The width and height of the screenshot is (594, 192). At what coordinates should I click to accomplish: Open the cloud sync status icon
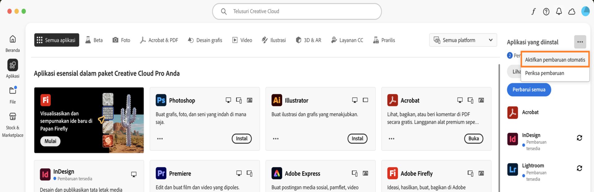(x=572, y=11)
